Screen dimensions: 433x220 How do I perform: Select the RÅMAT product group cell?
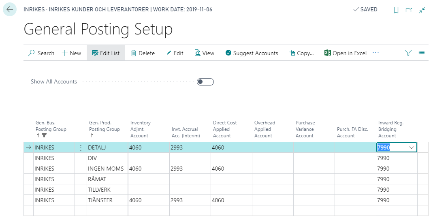107,179
